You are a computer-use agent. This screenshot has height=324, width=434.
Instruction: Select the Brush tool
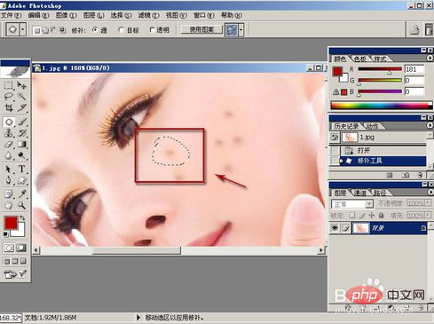21,122
